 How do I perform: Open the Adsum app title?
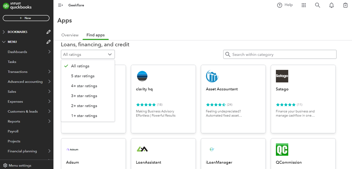click(x=72, y=162)
